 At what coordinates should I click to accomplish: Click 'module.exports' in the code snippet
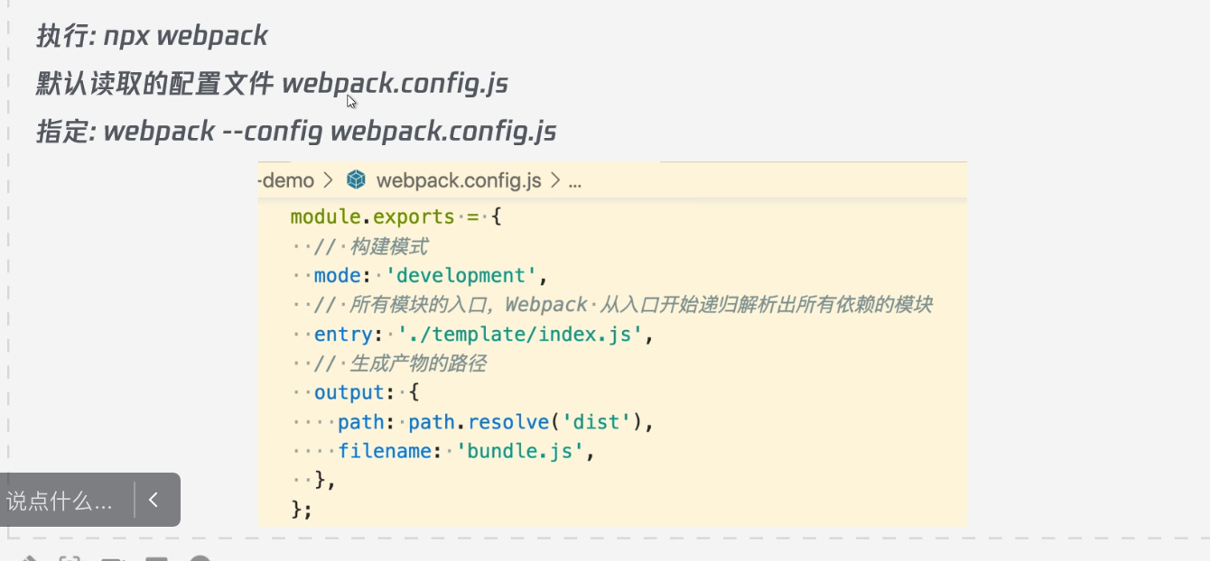372,217
